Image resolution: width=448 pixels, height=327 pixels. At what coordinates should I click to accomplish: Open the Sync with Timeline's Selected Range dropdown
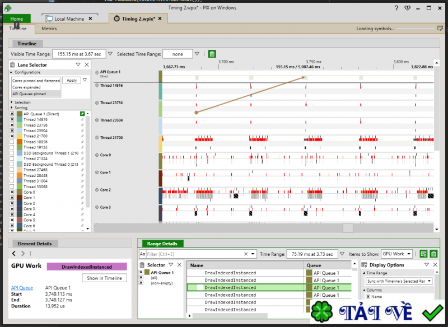tap(399, 281)
